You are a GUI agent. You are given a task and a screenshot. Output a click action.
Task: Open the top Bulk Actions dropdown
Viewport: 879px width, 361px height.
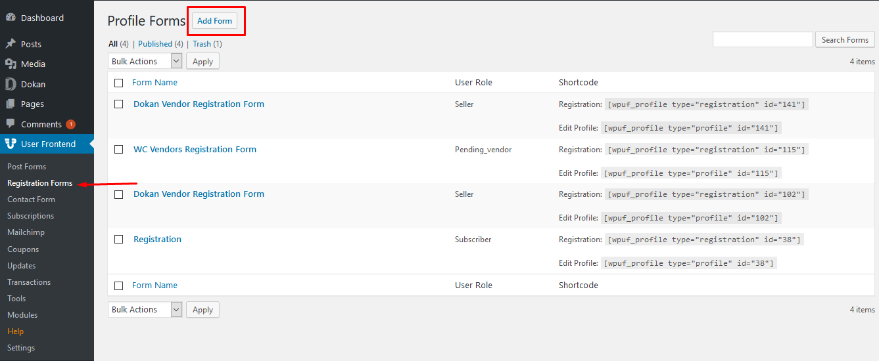tap(145, 61)
